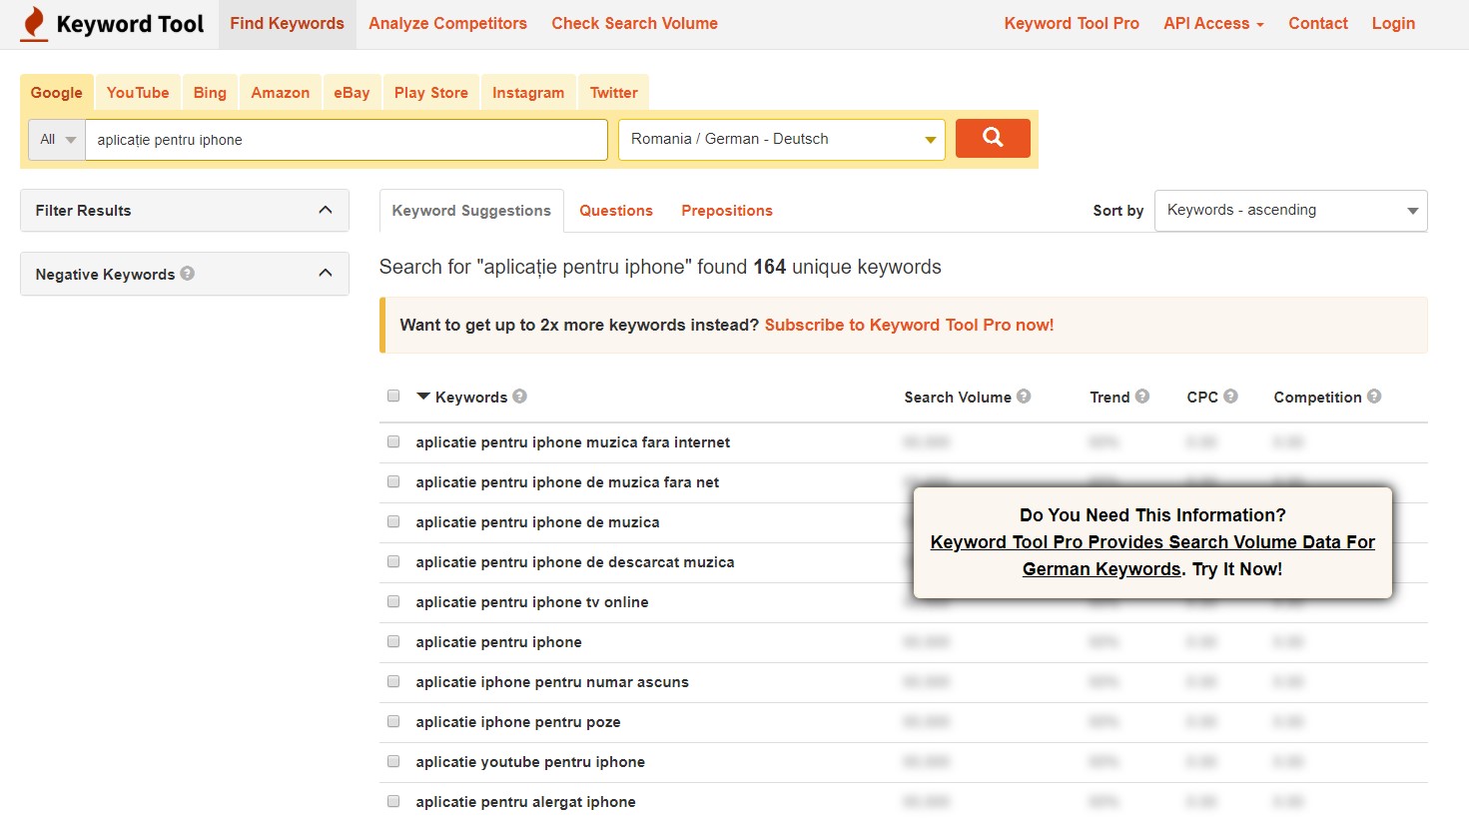1469x821 pixels.
Task: Open the Prepositions tab
Action: coord(727,211)
